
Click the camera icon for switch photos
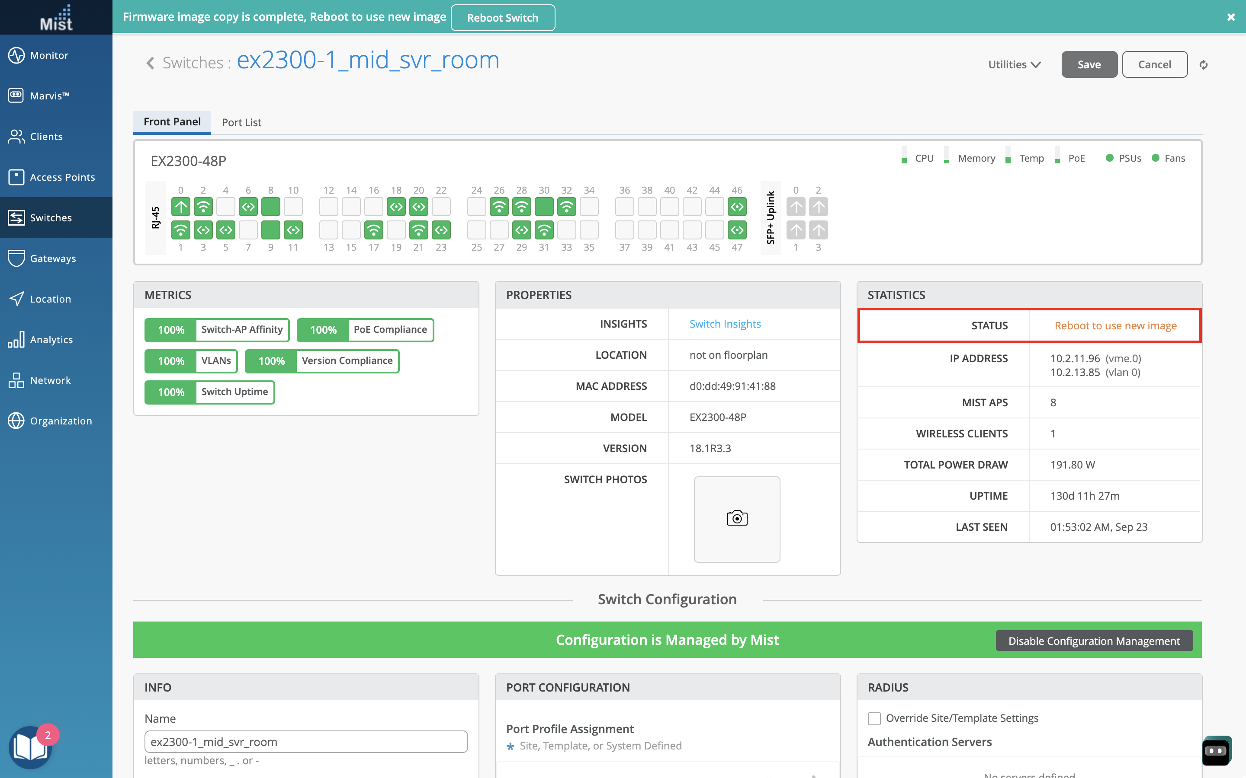pos(737,518)
